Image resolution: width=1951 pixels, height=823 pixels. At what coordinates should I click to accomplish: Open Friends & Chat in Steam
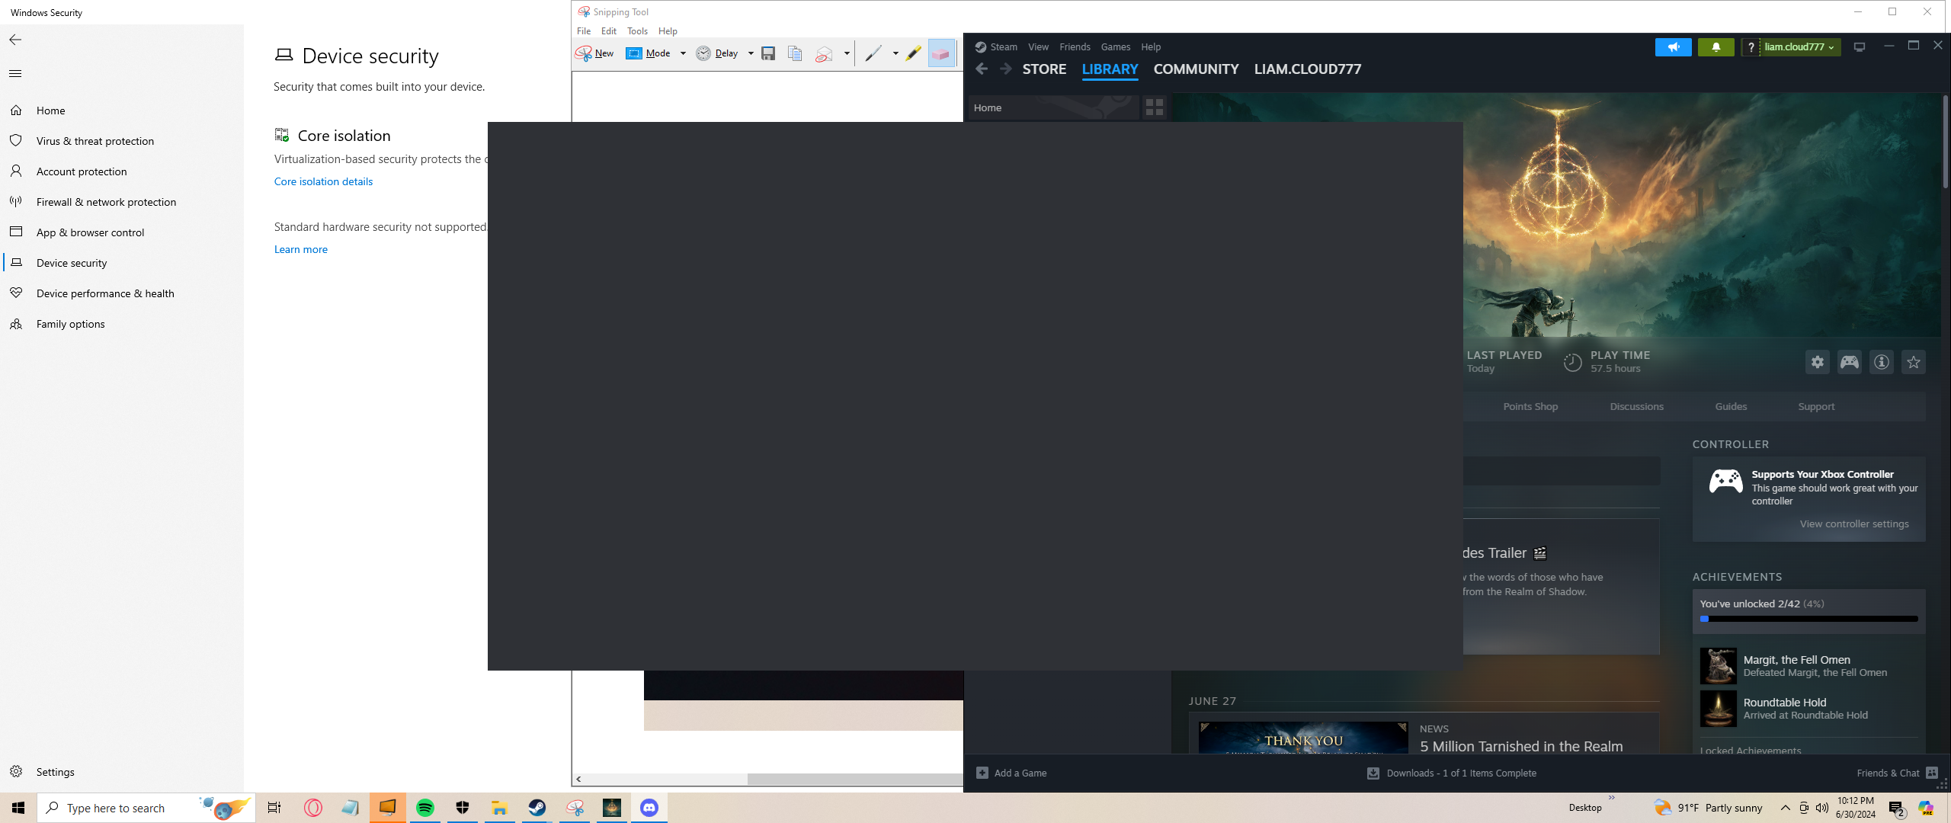point(1897,773)
